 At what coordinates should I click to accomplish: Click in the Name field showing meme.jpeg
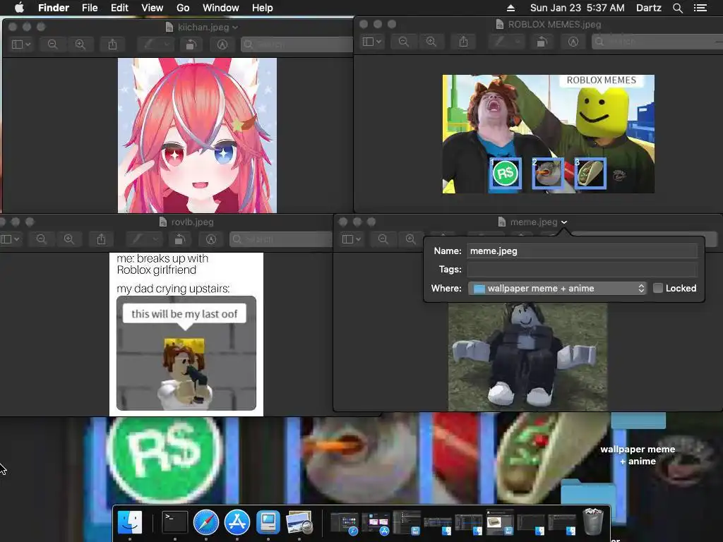(x=582, y=251)
